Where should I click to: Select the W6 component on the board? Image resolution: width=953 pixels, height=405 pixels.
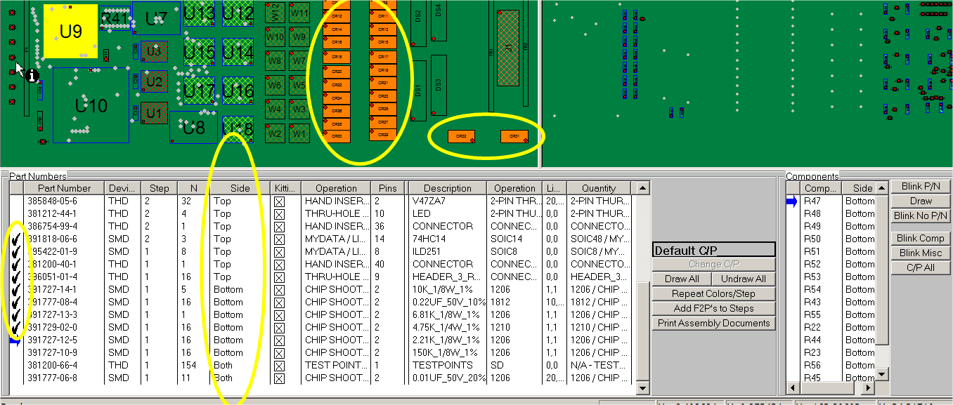coord(275,86)
